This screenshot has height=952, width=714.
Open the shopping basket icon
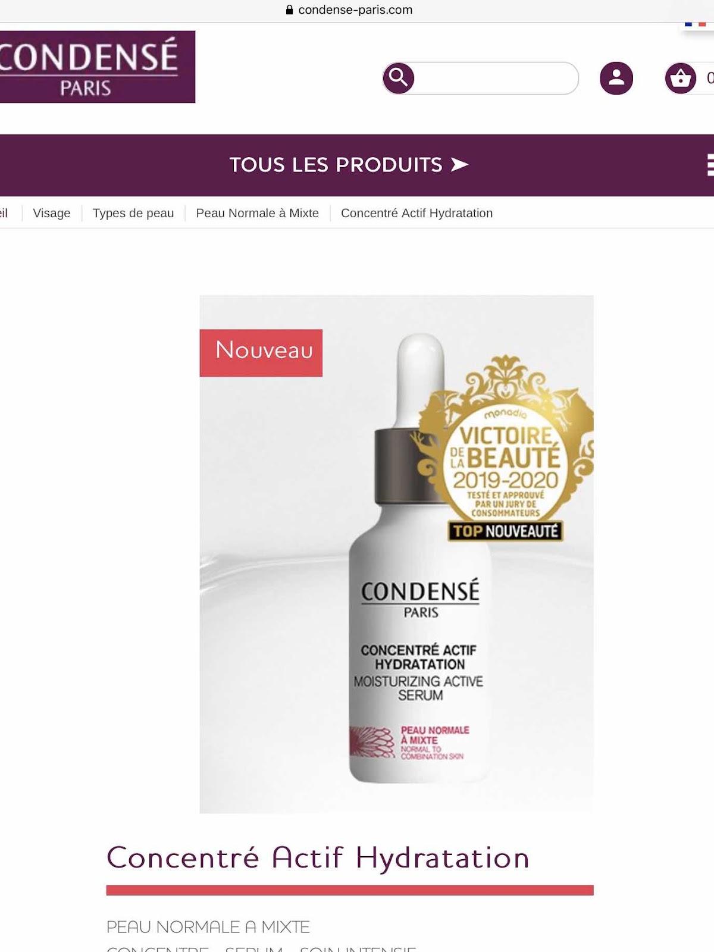tap(681, 78)
